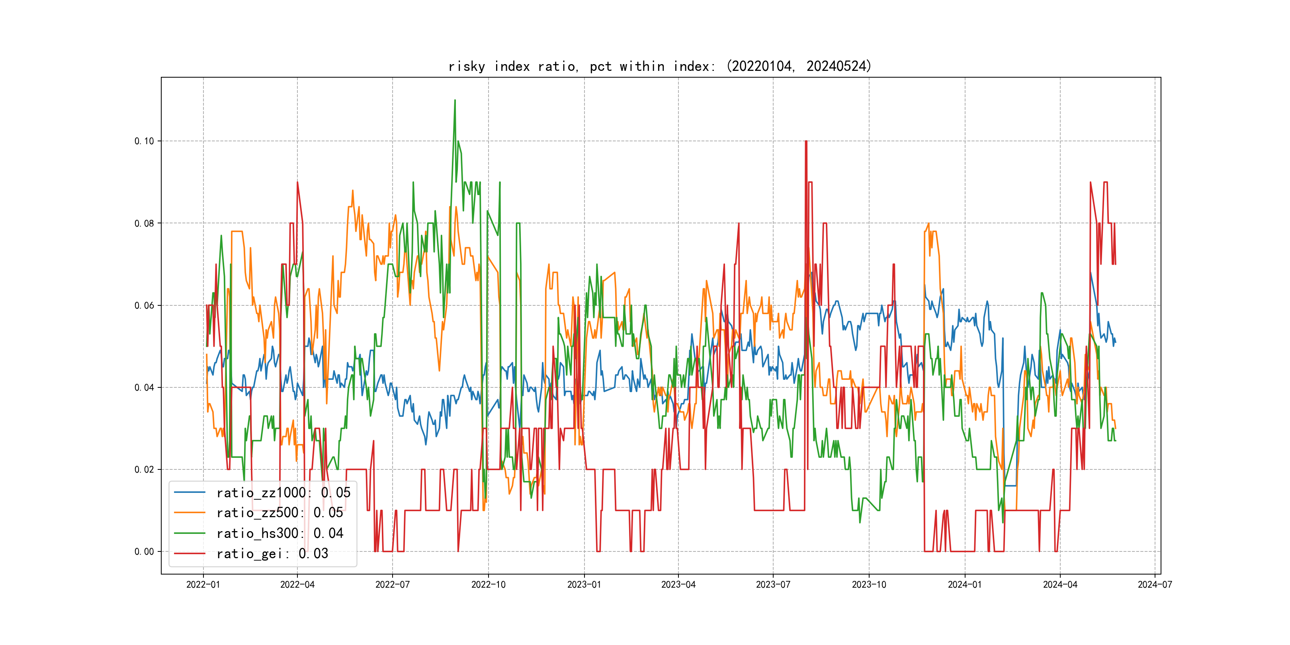This screenshot has width=1290, height=645.
Task: Click the blue ratio_zz1000 legend line
Action: click(x=189, y=492)
